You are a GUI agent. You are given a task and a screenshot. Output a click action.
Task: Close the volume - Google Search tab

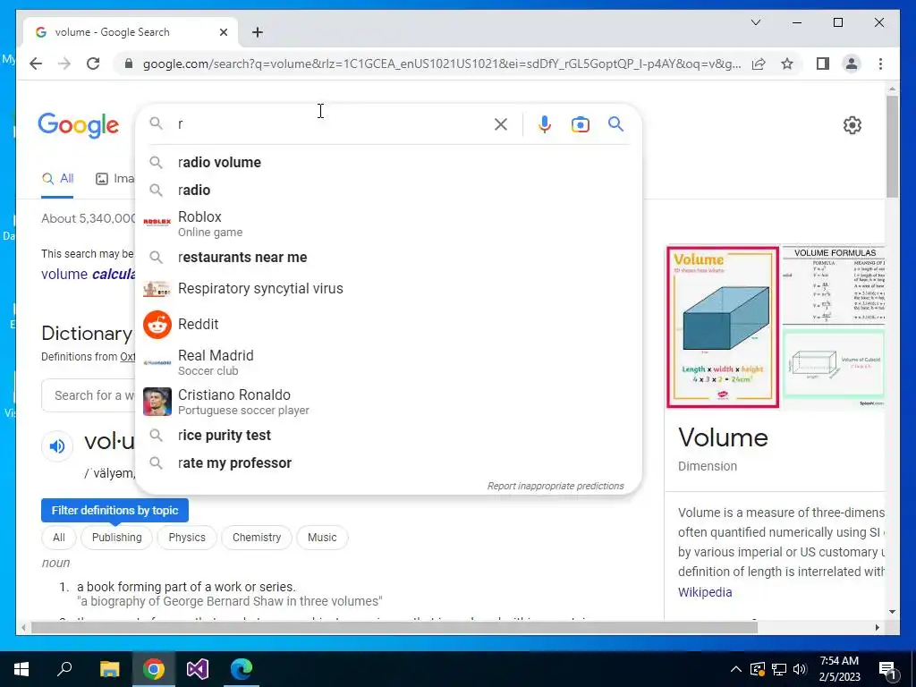tap(223, 32)
